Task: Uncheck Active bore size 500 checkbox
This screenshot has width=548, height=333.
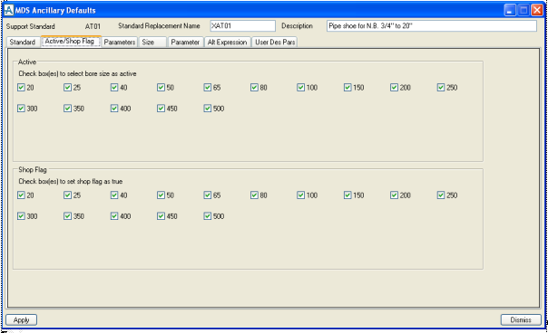Action: click(208, 109)
